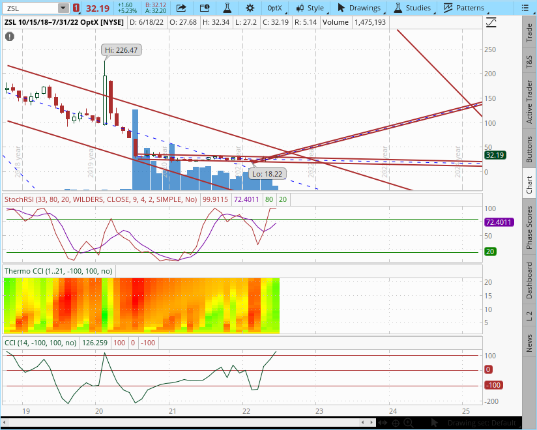Image resolution: width=537 pixels, height=430 pixels.
Task: Click the share chart arrow icon
Action: pyautogui.click(x=181, y=8)
